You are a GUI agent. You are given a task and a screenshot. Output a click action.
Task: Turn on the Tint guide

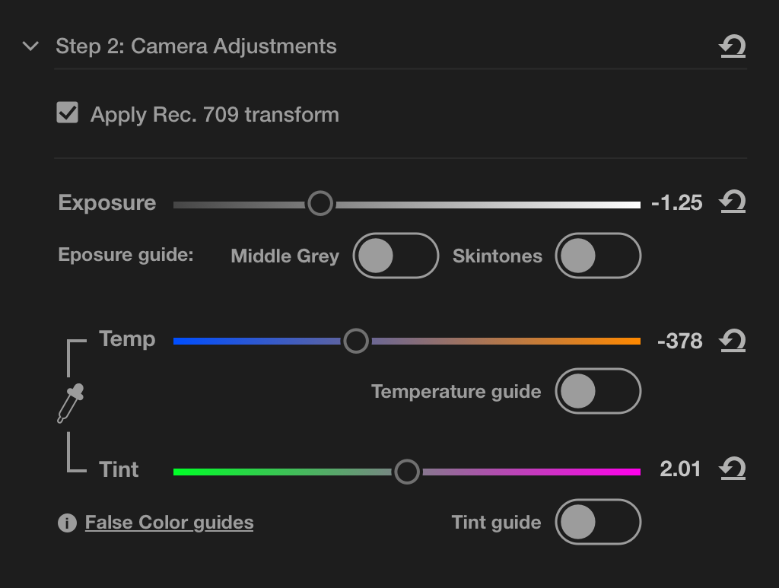(598, 522)
